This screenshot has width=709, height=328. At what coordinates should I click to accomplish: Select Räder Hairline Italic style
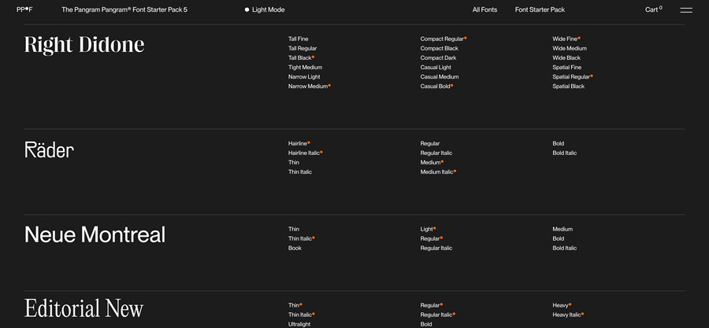pyautogui.click(x=305, y=153)
